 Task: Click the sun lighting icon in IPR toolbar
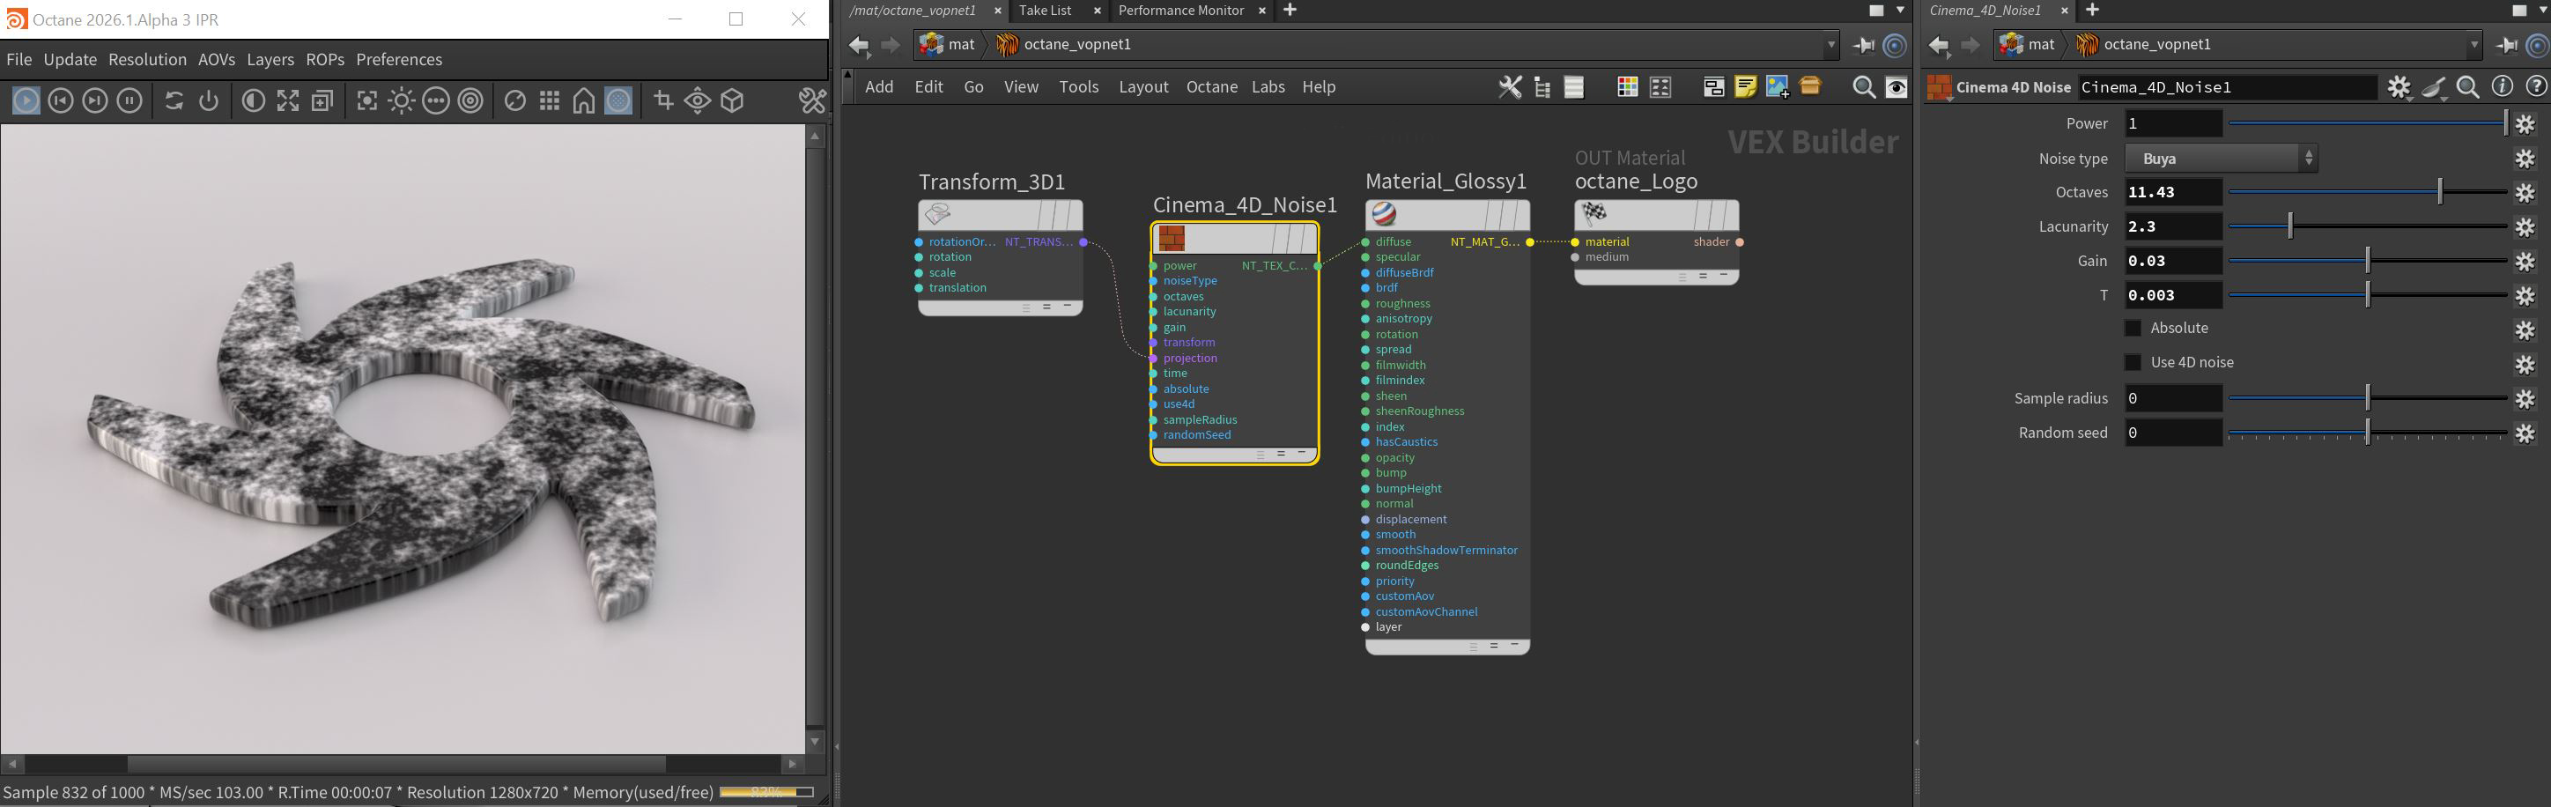click(x=401, y=101)
